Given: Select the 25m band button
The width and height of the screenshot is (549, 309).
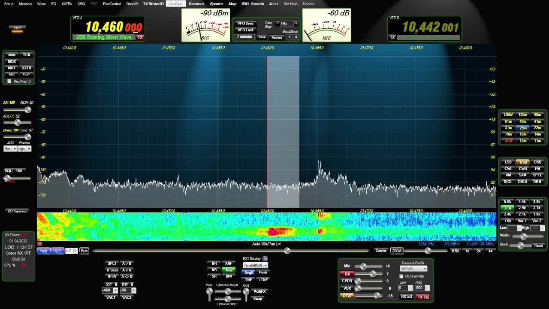Looking at the screenshot, I should [523, 128].
